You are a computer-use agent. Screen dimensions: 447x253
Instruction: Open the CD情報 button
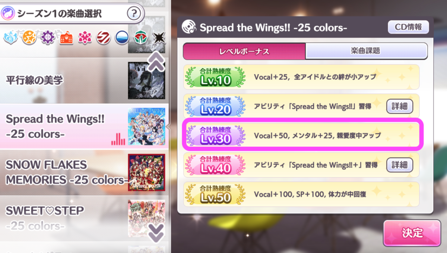tap(409, 27)
